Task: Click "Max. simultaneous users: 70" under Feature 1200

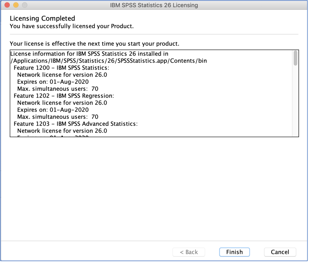Action: point(58,89)
